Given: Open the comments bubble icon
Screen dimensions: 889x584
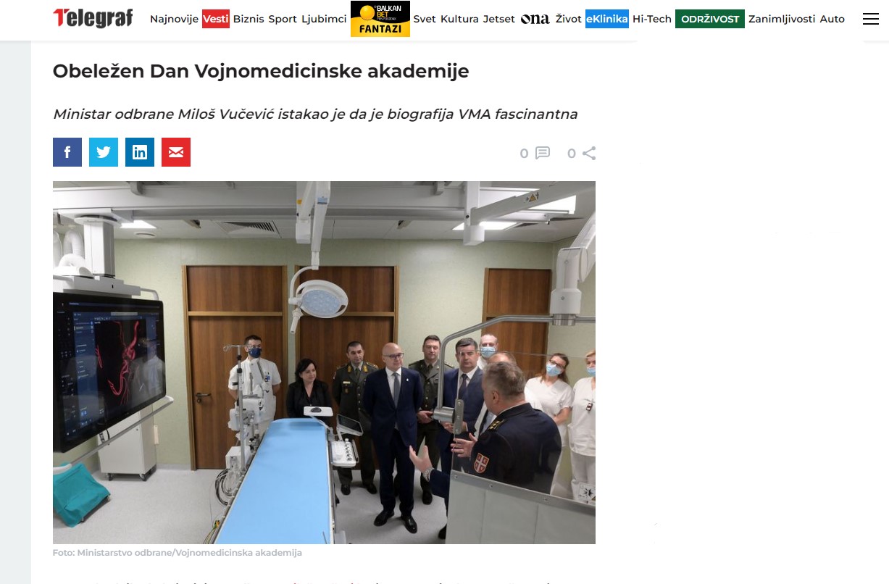Looking at the screenshot, I should [543, 153].
